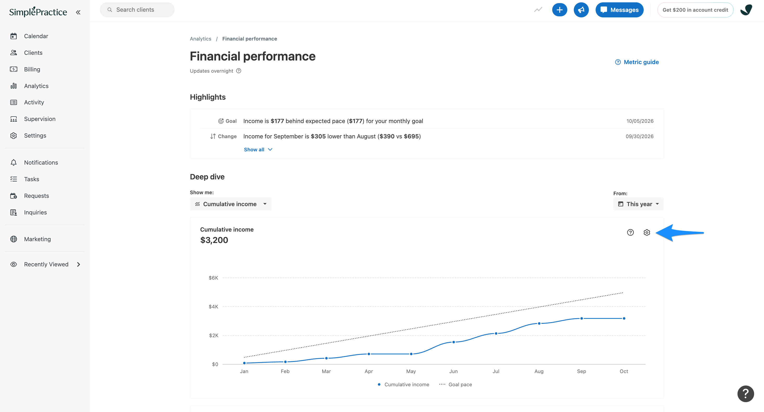The image size is (764, 412).
Task: Open the Cumulative income dropdown
Action: (x=231, y=204)
